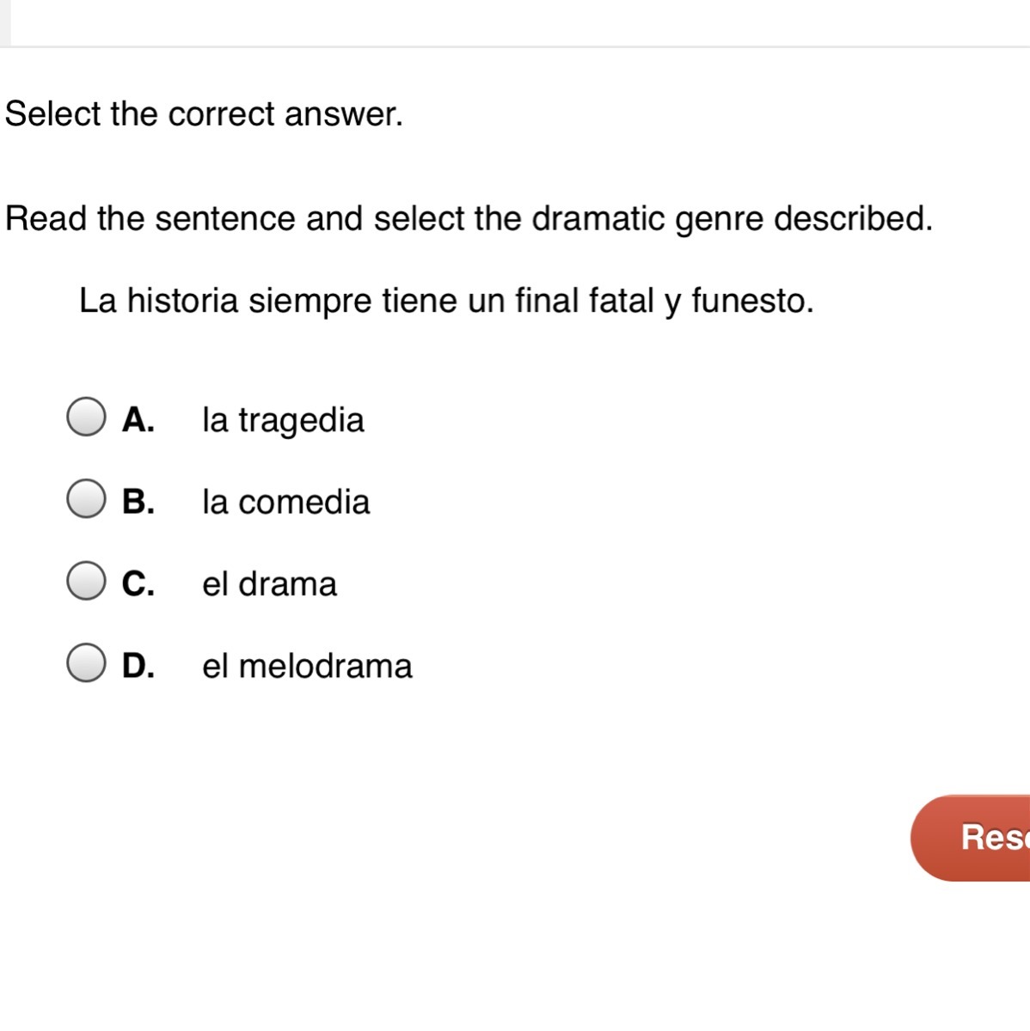Select the radio circle for option A

[x=86, y=418]
